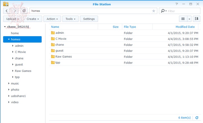The width and height of the screenshot is (203, 123).
Task: Go back with the left arrow button
Action: pos(6,11)
